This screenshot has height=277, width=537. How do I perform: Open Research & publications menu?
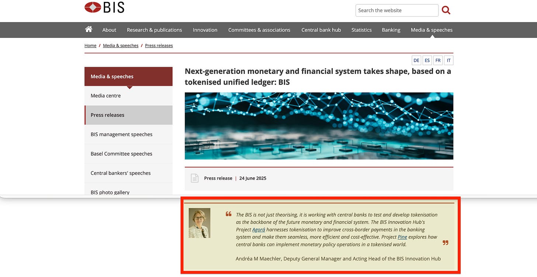155,30
